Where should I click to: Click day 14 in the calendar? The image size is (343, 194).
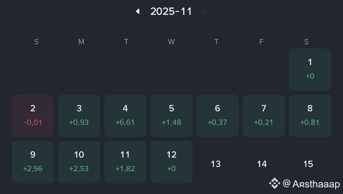click(x=262, y=164)
